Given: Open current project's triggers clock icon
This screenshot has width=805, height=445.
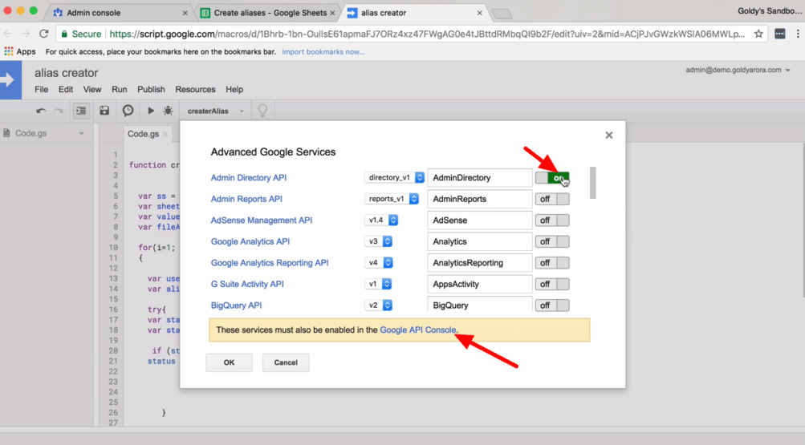Looking at the screenshot, I should (x=128, y=110).
